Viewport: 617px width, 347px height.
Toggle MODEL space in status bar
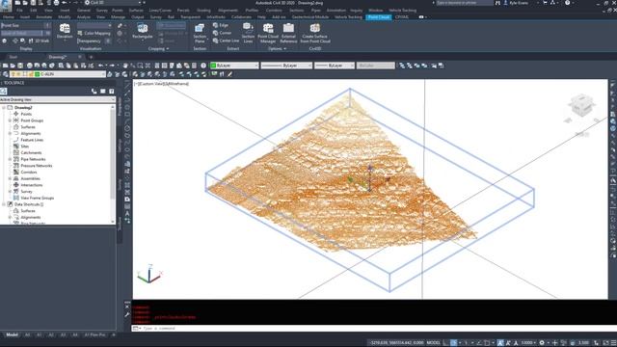[433, 343]
